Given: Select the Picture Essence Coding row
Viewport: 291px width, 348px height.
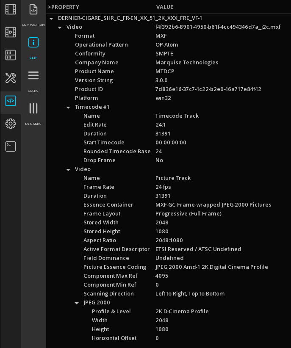Looking at the screenshot, I should (x=169, y=267).
